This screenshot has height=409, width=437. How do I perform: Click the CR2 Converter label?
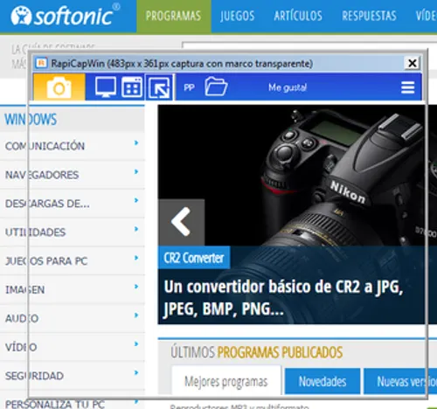(194, 258)
